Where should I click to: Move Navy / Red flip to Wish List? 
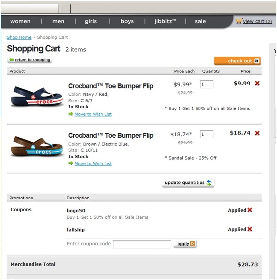click(93, 114)
